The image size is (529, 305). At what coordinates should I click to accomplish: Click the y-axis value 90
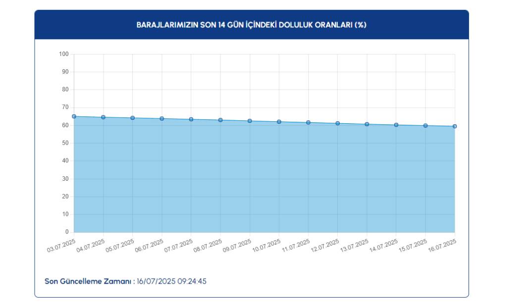click(65, 72)
